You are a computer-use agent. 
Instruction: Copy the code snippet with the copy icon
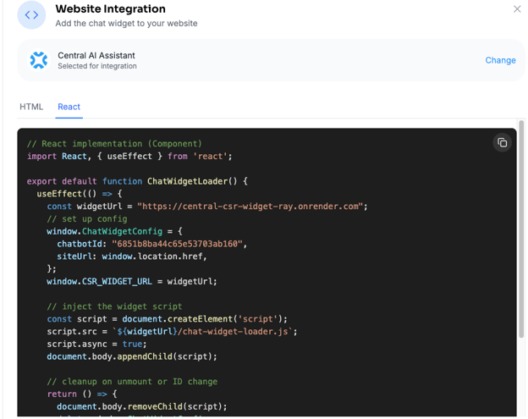[502, 142]
